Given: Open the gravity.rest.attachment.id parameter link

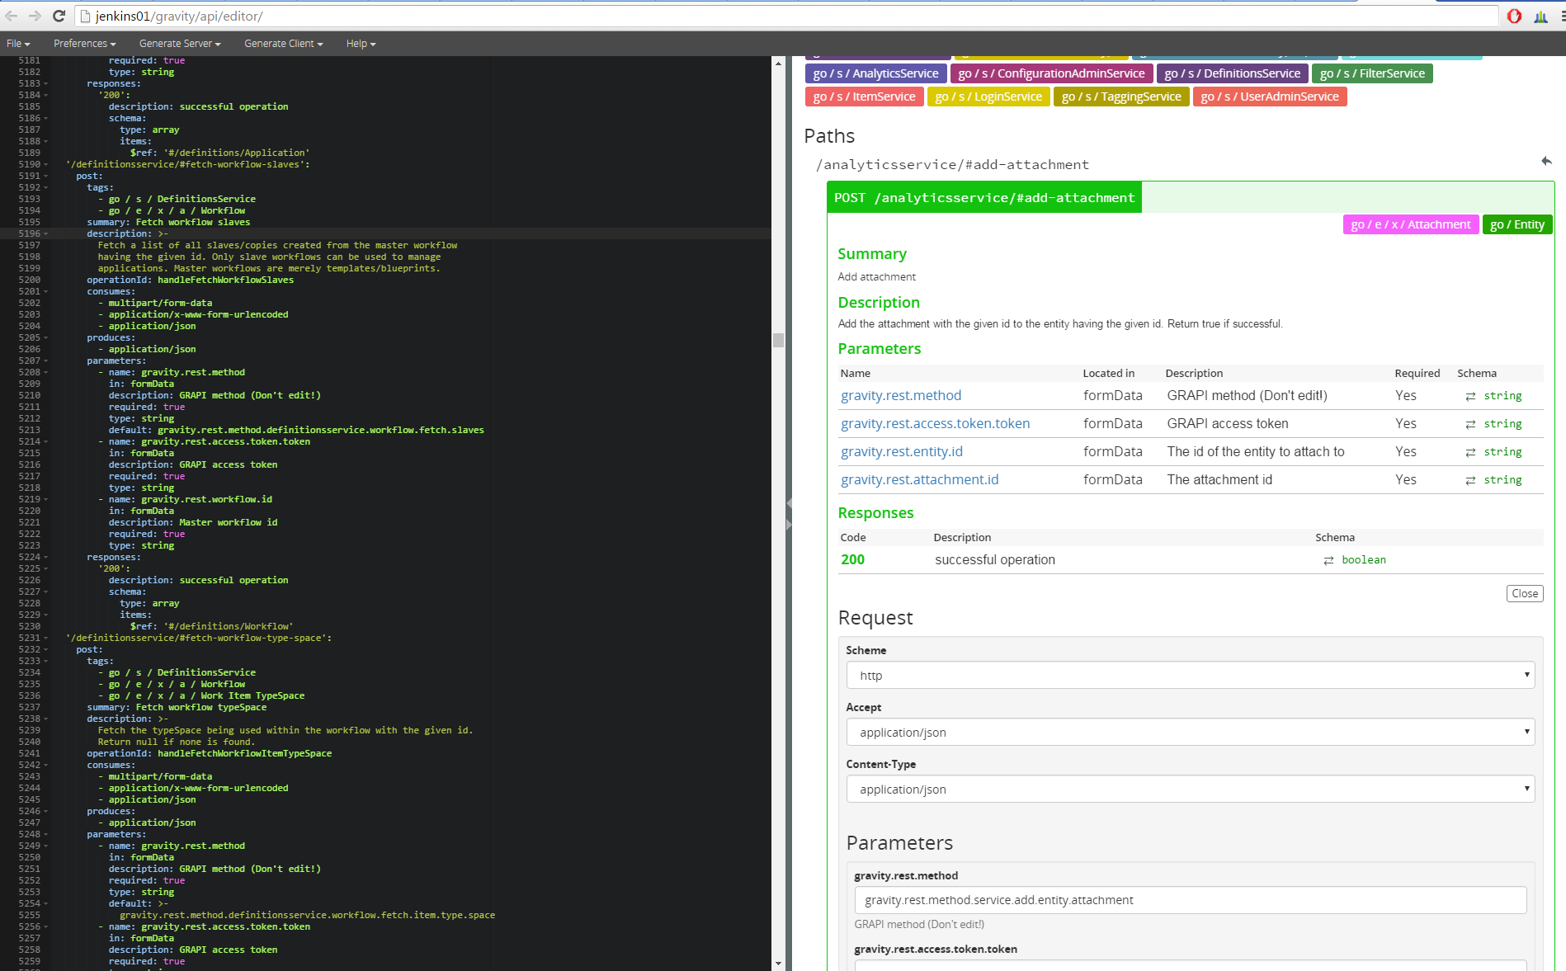Looking at the screenshot, I should pyautogui.click(x=919, y=479).
